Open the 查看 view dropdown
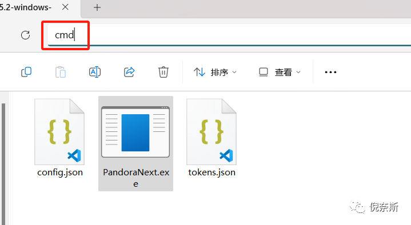 coord(280,72)
